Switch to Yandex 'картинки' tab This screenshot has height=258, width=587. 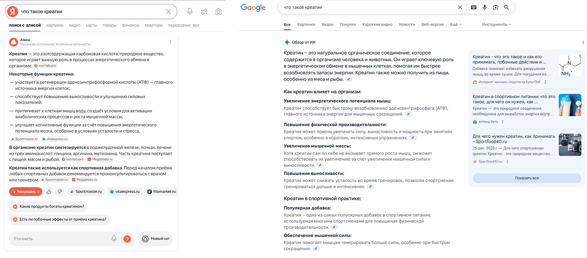(x=55, y=25)
